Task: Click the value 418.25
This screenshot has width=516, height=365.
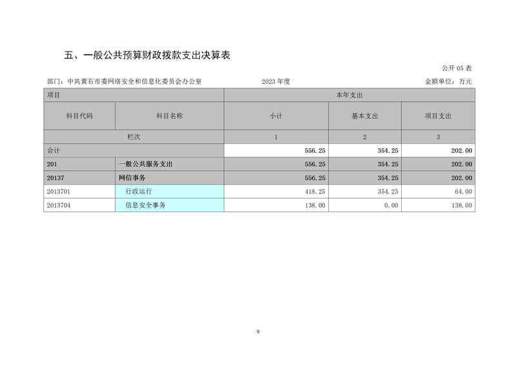Action: tap(315, 192)
